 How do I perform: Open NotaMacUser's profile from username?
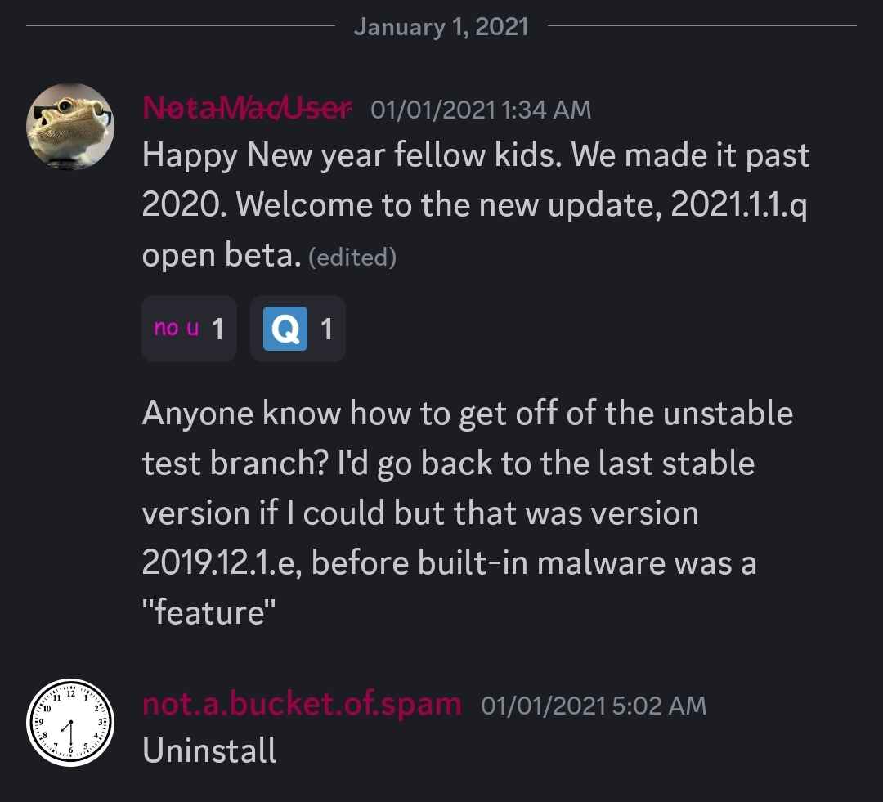pos(248,108)
